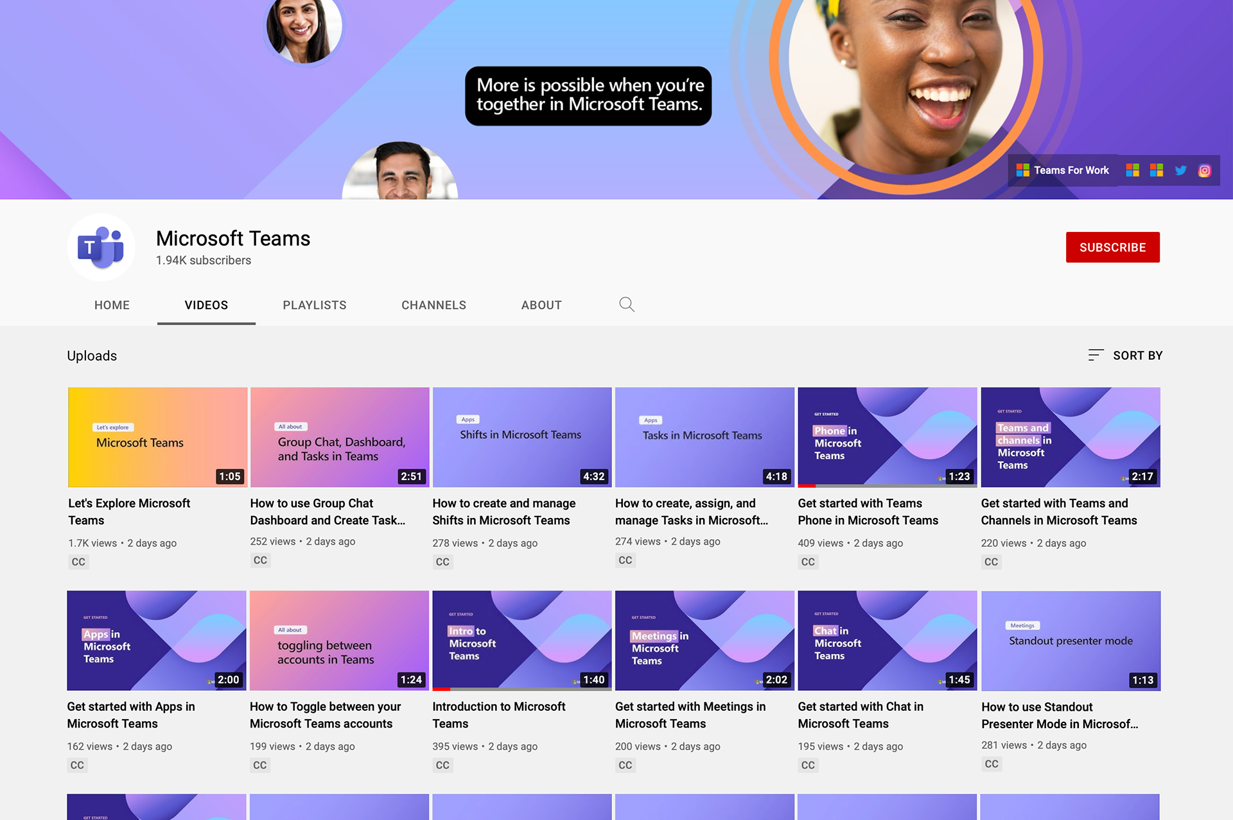This screenshot has width=1233, height=820.
Task: Open title 'How to use Standout Presenter Mode'
Action: [1060, 715]
